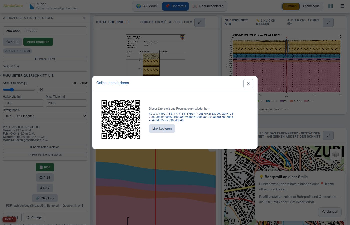The width and height of the screenshot is (350, 225).
Task: Export the profile as PDF
Action: point(45,167)
